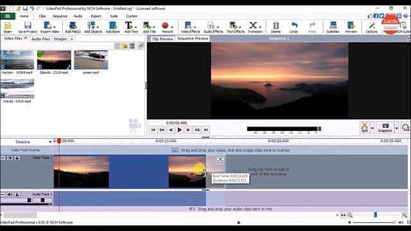The height and width of the screenshot is (231, 411).
Task: Open the Export ribbon tab
Action: (96, 16)
